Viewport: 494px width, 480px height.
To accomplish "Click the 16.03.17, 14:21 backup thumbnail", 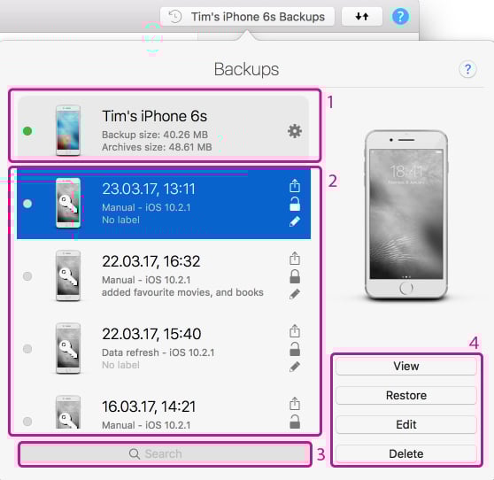I will 68,412.
